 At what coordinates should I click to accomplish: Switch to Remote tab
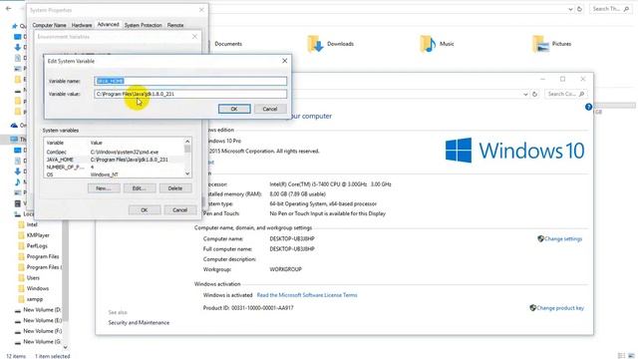click(175, 25)
